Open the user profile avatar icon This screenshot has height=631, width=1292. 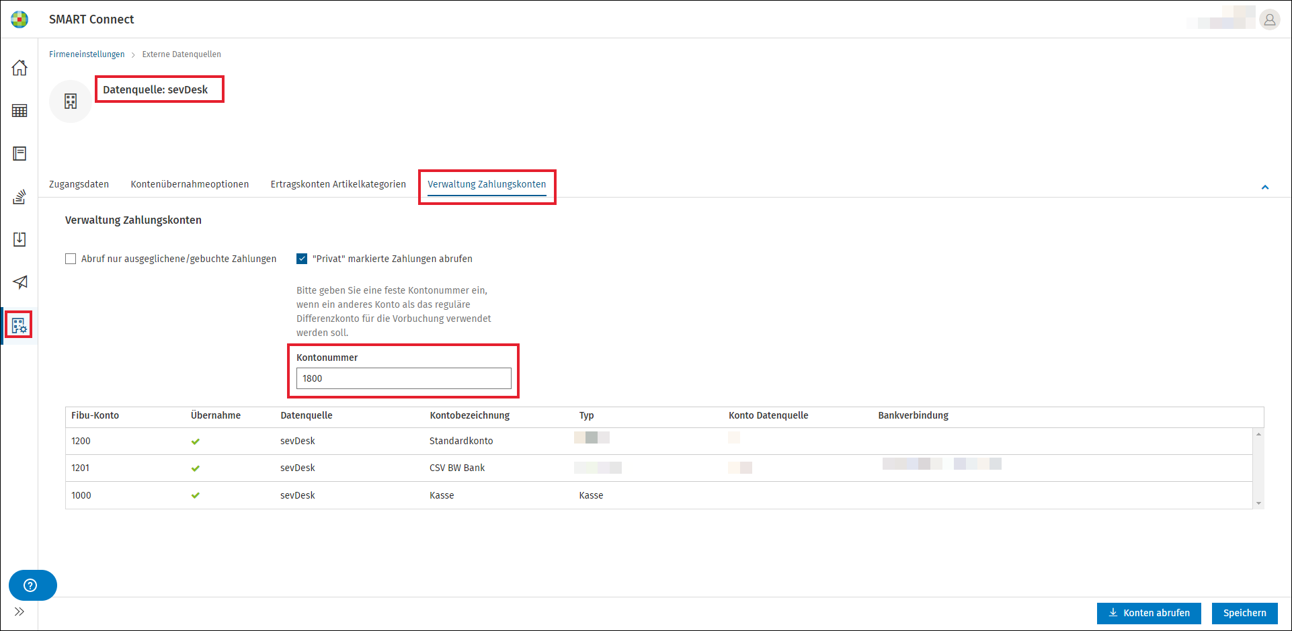[x=1269, y=19]
